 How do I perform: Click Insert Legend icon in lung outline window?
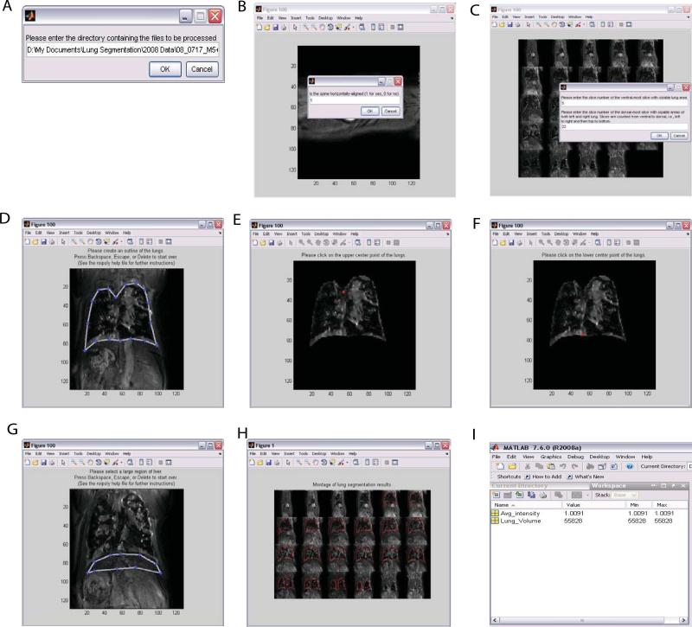(150, 242)
